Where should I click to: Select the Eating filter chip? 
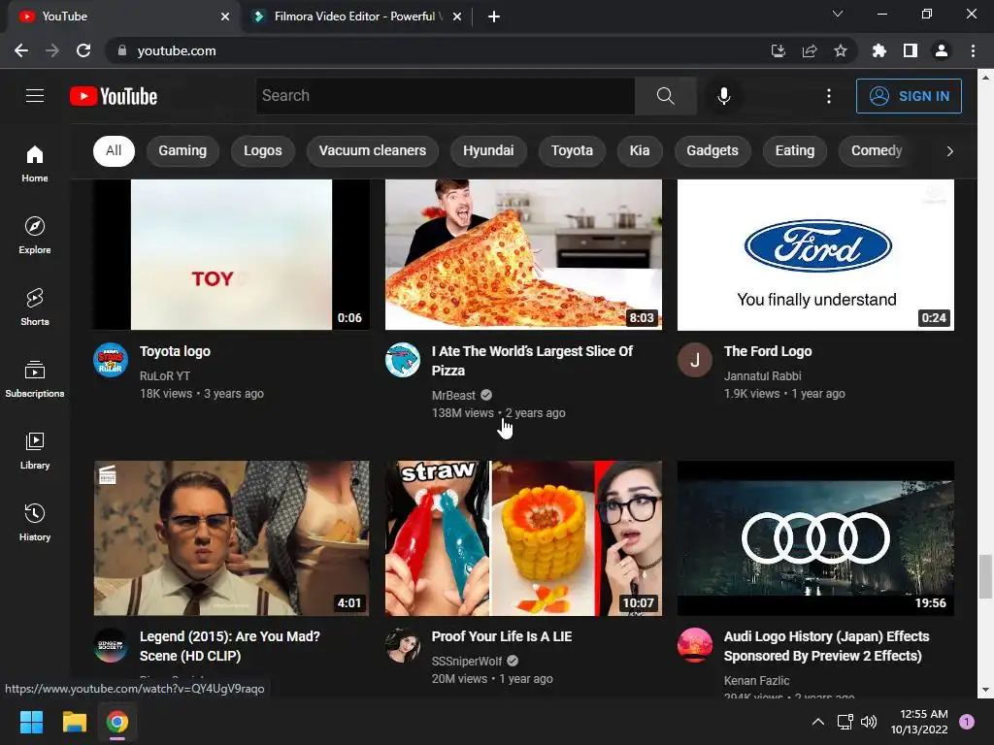[x=795, y=150]
